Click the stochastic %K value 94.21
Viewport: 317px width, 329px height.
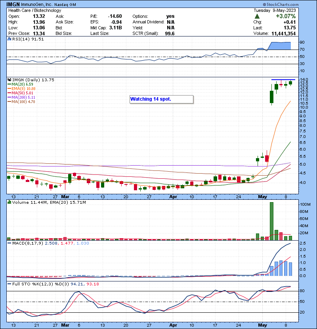tap(76, 284)
